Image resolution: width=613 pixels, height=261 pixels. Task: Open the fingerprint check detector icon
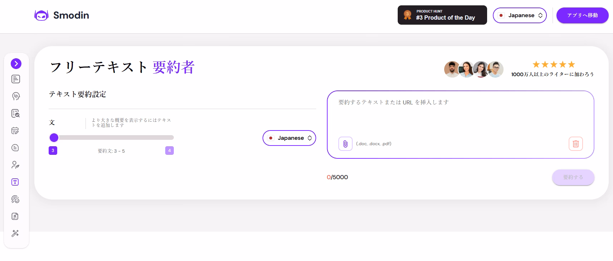click(x=15, y=199)
